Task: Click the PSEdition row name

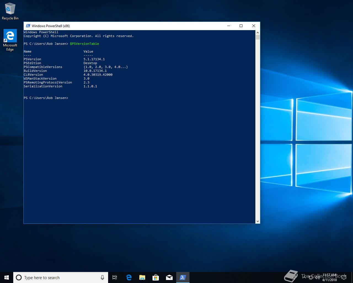Action: (32, 63)
